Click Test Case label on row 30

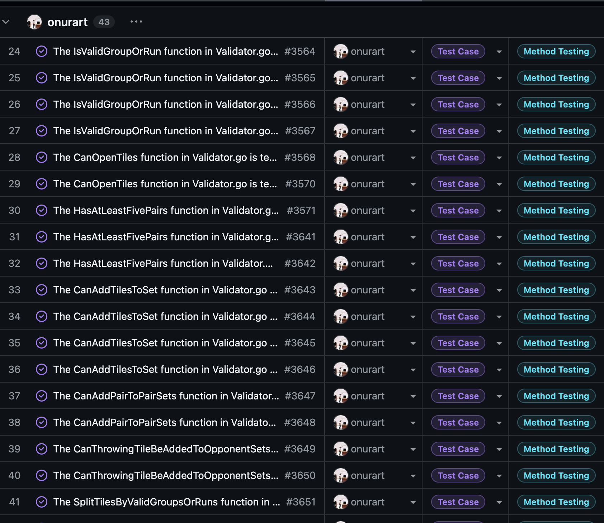pyautogui.click(x=458, y=211)
